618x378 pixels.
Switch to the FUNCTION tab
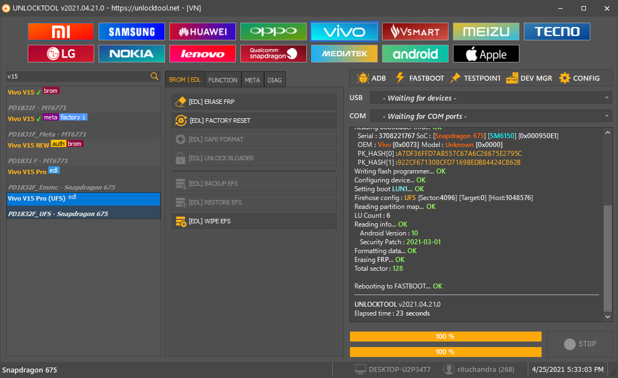point(223,80)
